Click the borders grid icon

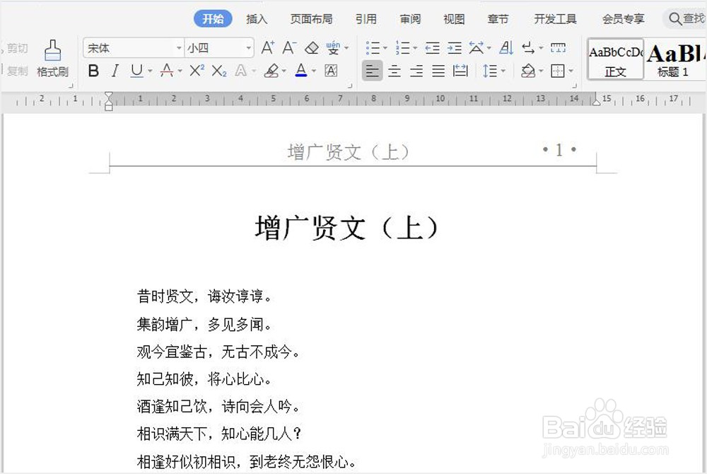[x=558, y=71]
